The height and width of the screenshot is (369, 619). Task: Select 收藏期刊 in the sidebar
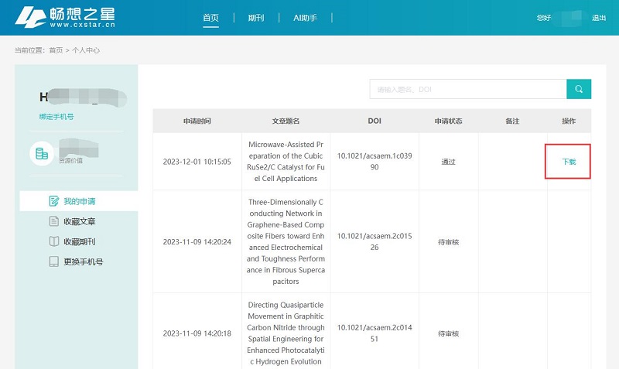tap(79, 241)
